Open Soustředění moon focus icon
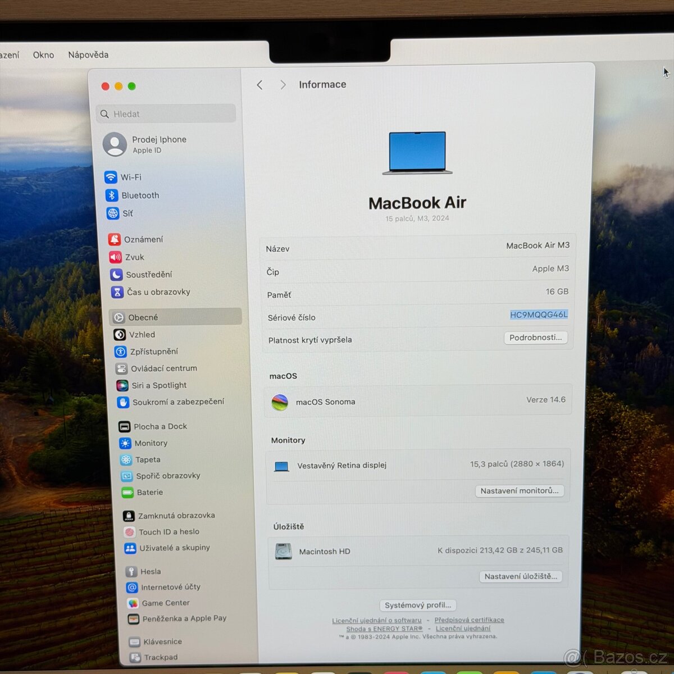Screen dimensions: 674x674 click(x=116, y=275)
